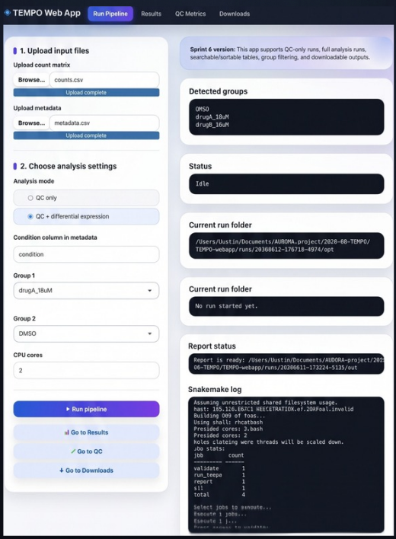
Task: Browse for a metadata file
Action: click(31, 123)
